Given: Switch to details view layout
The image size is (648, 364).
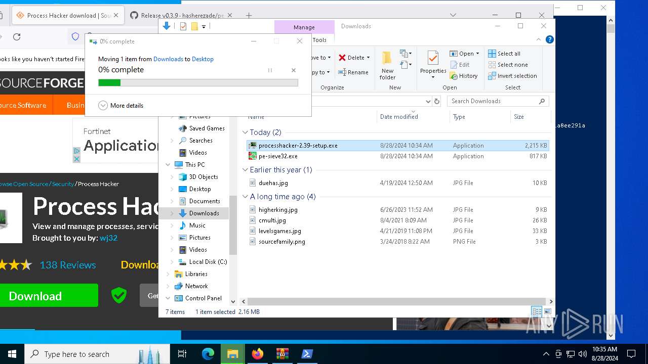Looking at the screenshot, I should [x=536, y=311].
